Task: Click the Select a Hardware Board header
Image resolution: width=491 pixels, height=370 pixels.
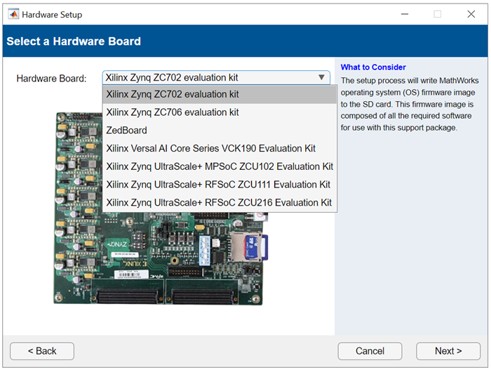Action: (74, 41)
